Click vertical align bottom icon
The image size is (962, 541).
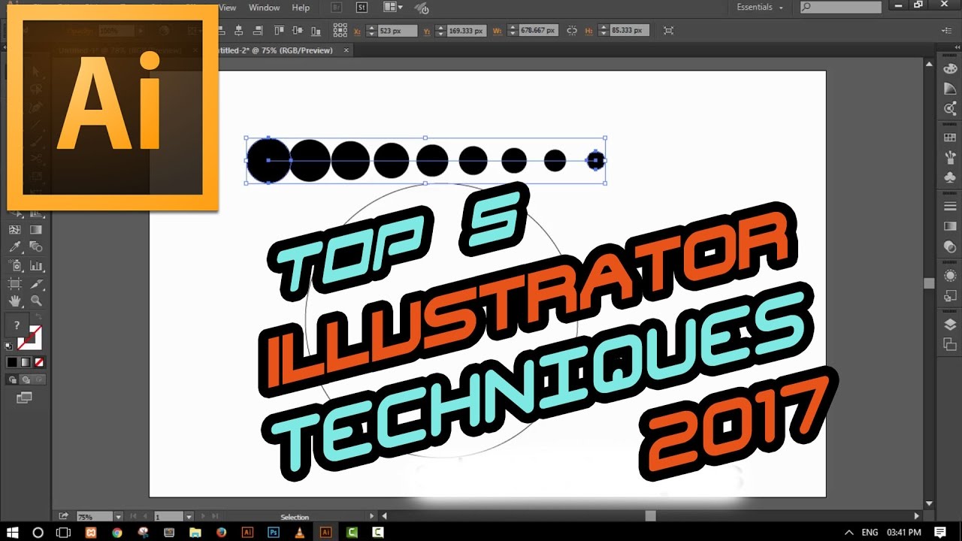315,30
